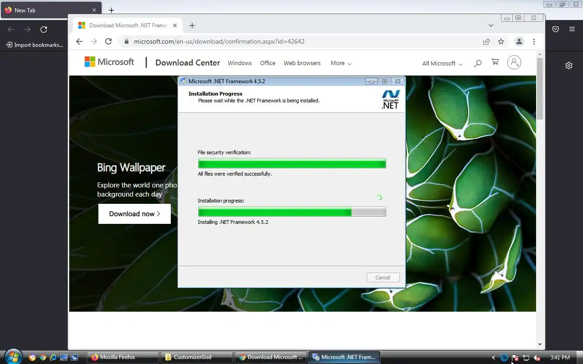Image resolution: width=583 pixels, height=364 pixels.
Task: Launch Chrome from the quick launch bar
Action: click(x=43, y=357)
